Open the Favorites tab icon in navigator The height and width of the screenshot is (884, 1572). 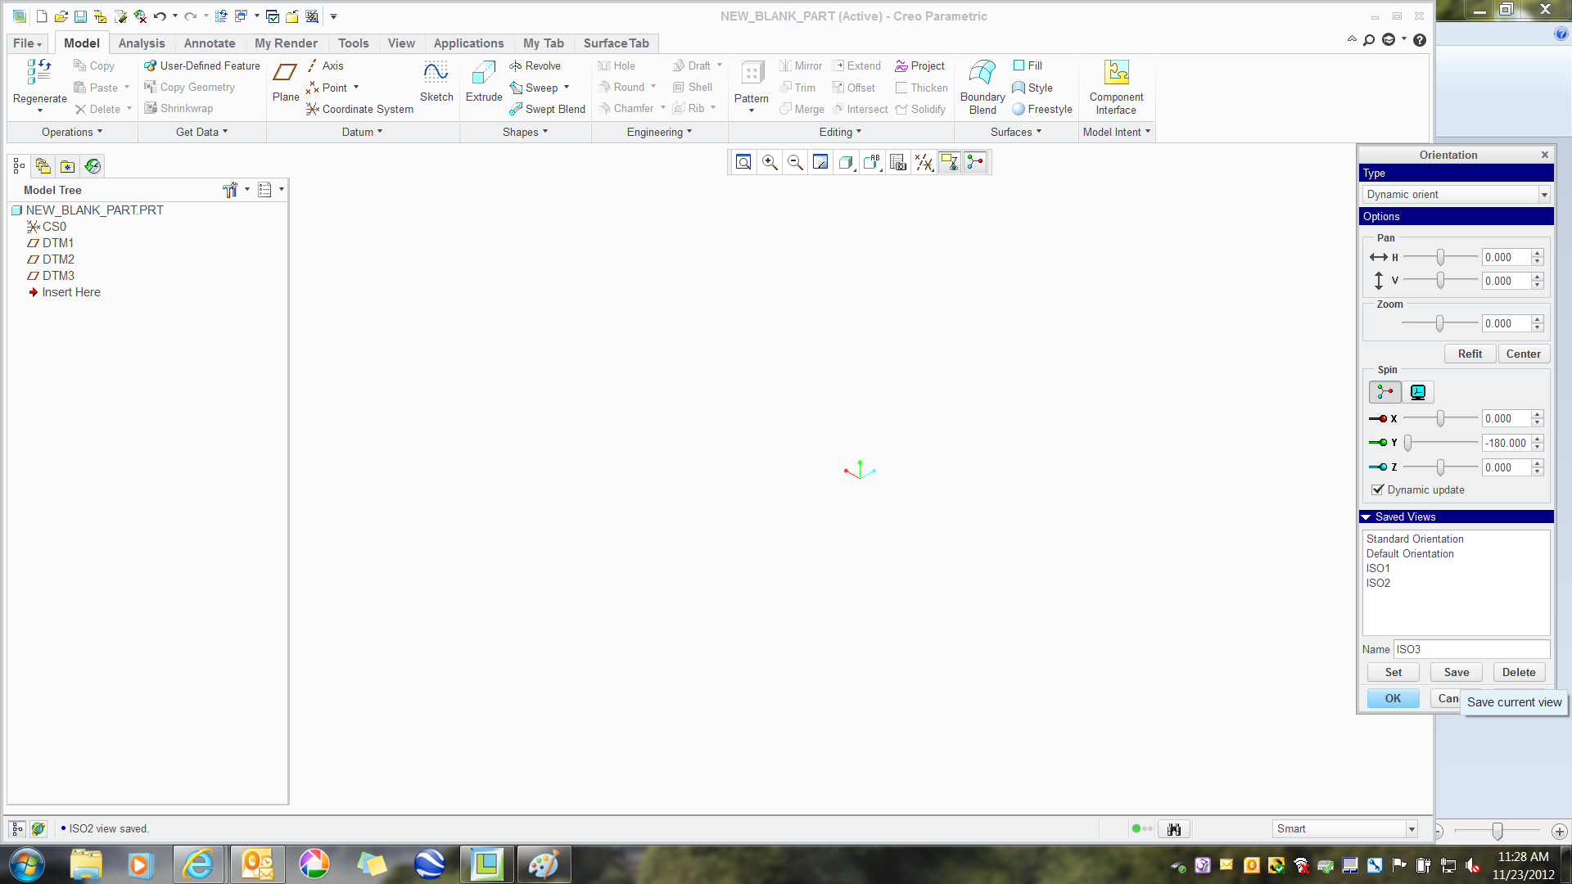pos(68,166)
